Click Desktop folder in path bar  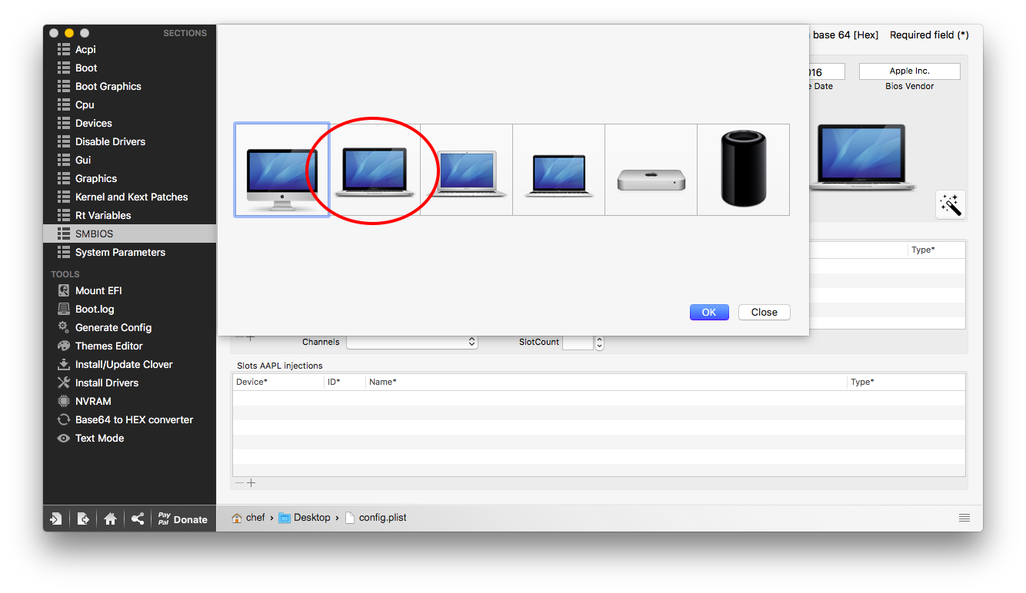[305, 518]
